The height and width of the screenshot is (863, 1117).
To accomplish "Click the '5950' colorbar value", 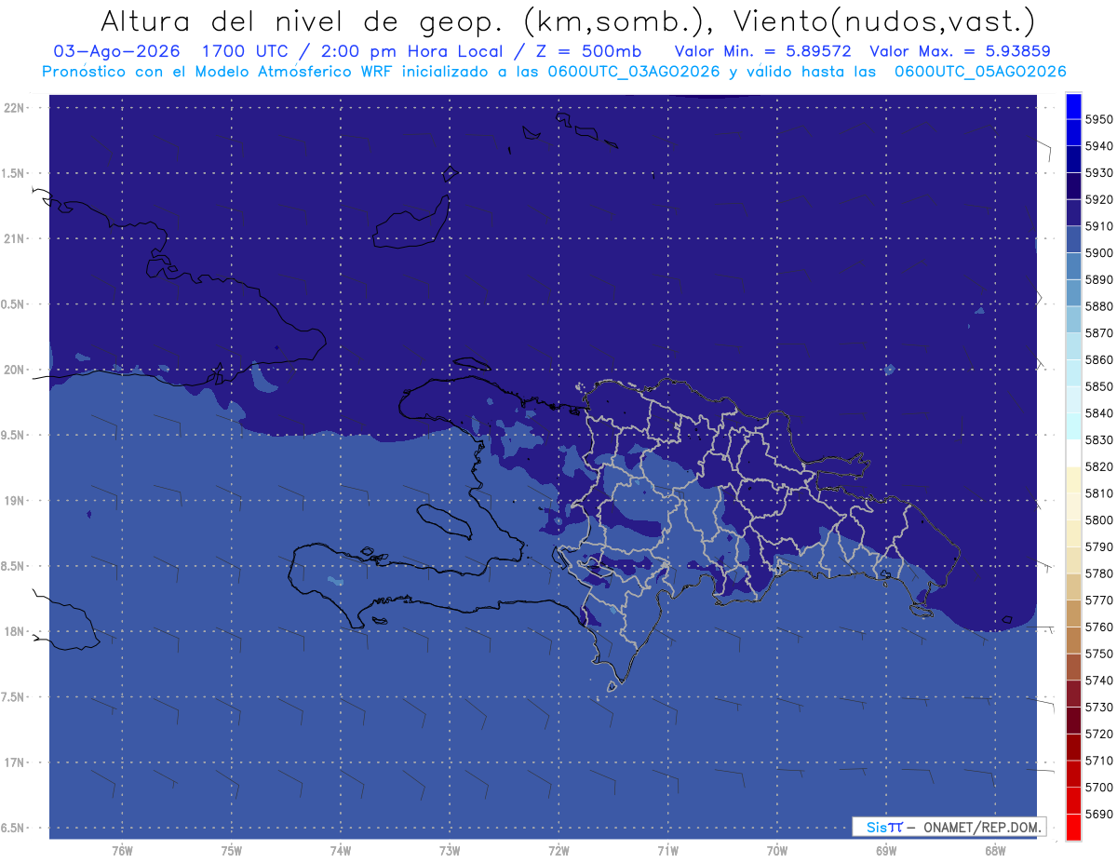I will coord(1098,119).
